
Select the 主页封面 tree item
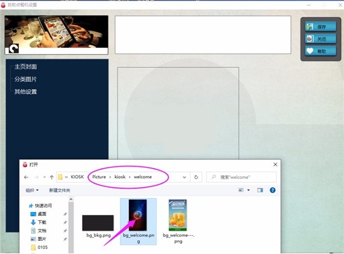(26, 67)
